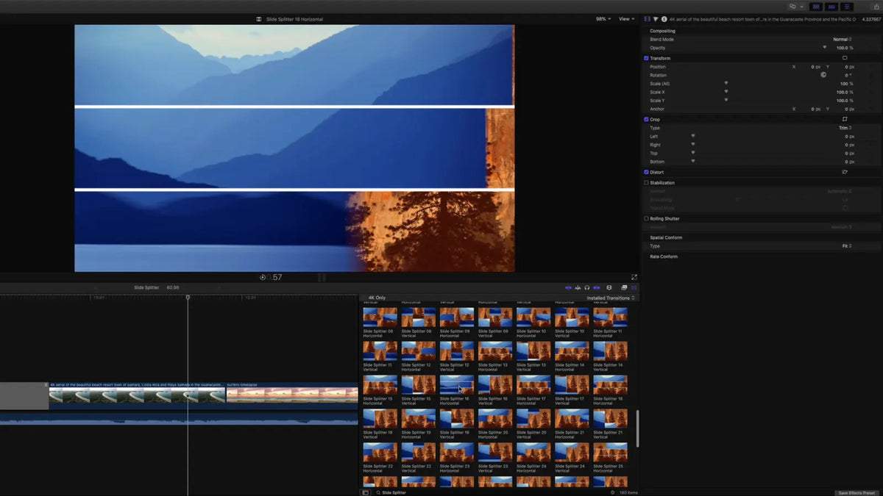Click the background tasks icon in toolbar

(793, 6)
